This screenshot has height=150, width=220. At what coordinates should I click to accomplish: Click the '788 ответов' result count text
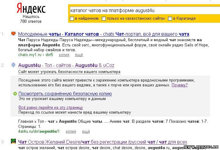tap(31, 22)
